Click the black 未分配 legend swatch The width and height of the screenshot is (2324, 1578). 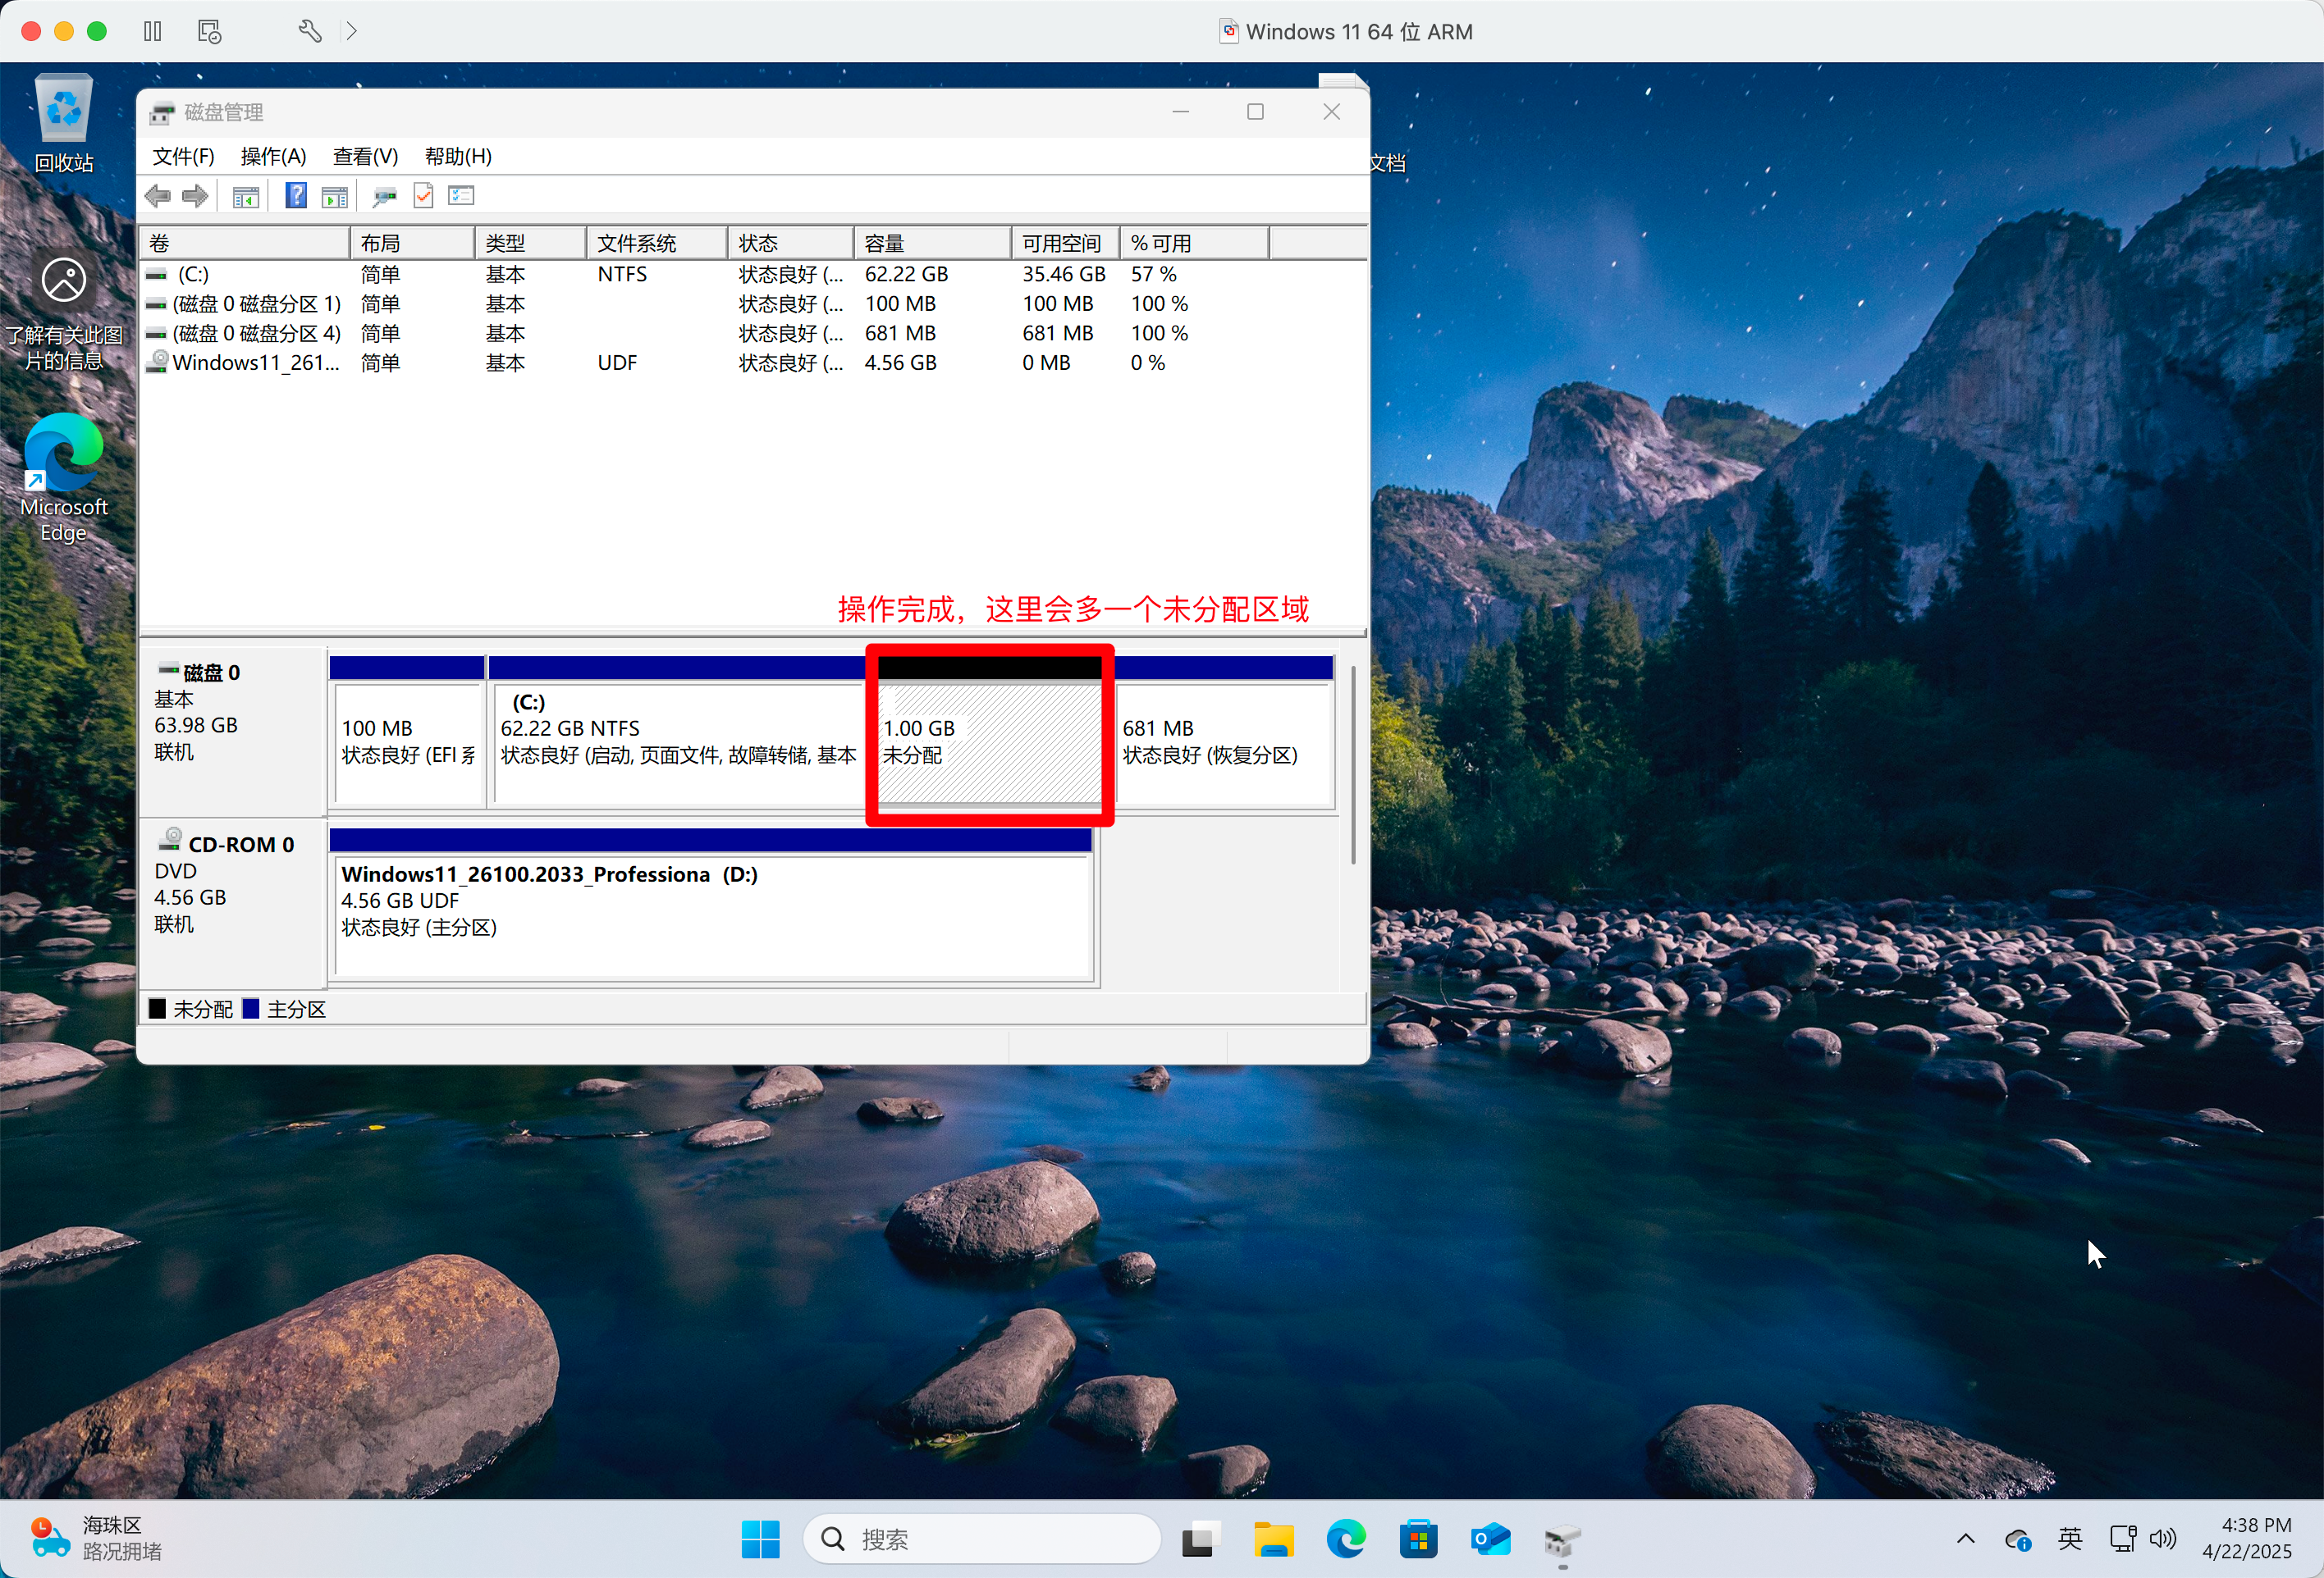pos(158,1010)
